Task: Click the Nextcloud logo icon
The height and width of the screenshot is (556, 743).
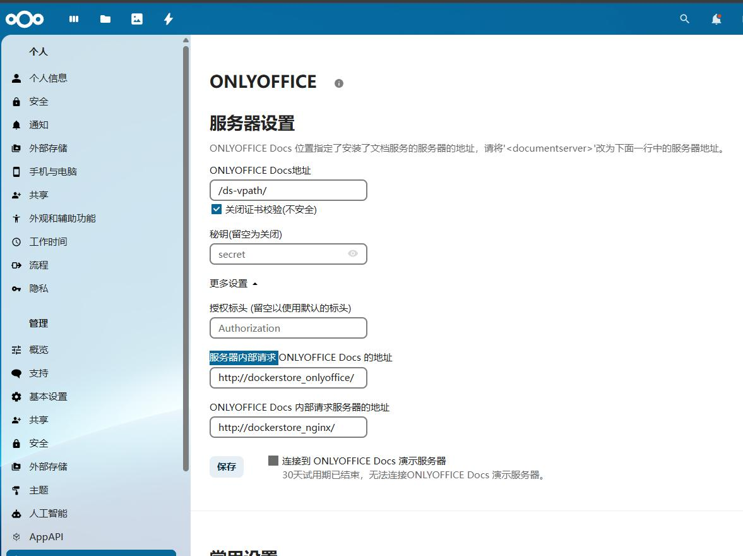Action: 25,19
